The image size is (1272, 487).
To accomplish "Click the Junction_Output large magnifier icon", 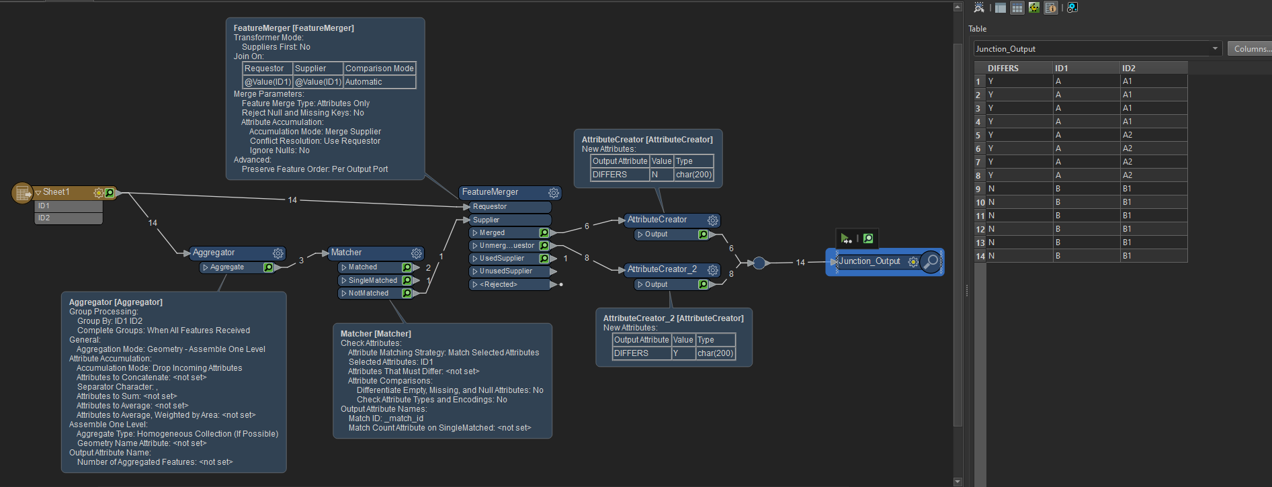I will (x=931, y=261).
